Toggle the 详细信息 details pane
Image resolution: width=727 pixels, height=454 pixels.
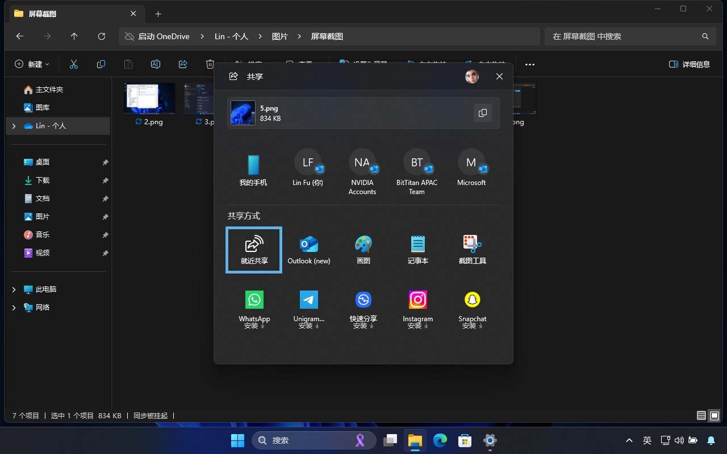(x=690, y=64)
